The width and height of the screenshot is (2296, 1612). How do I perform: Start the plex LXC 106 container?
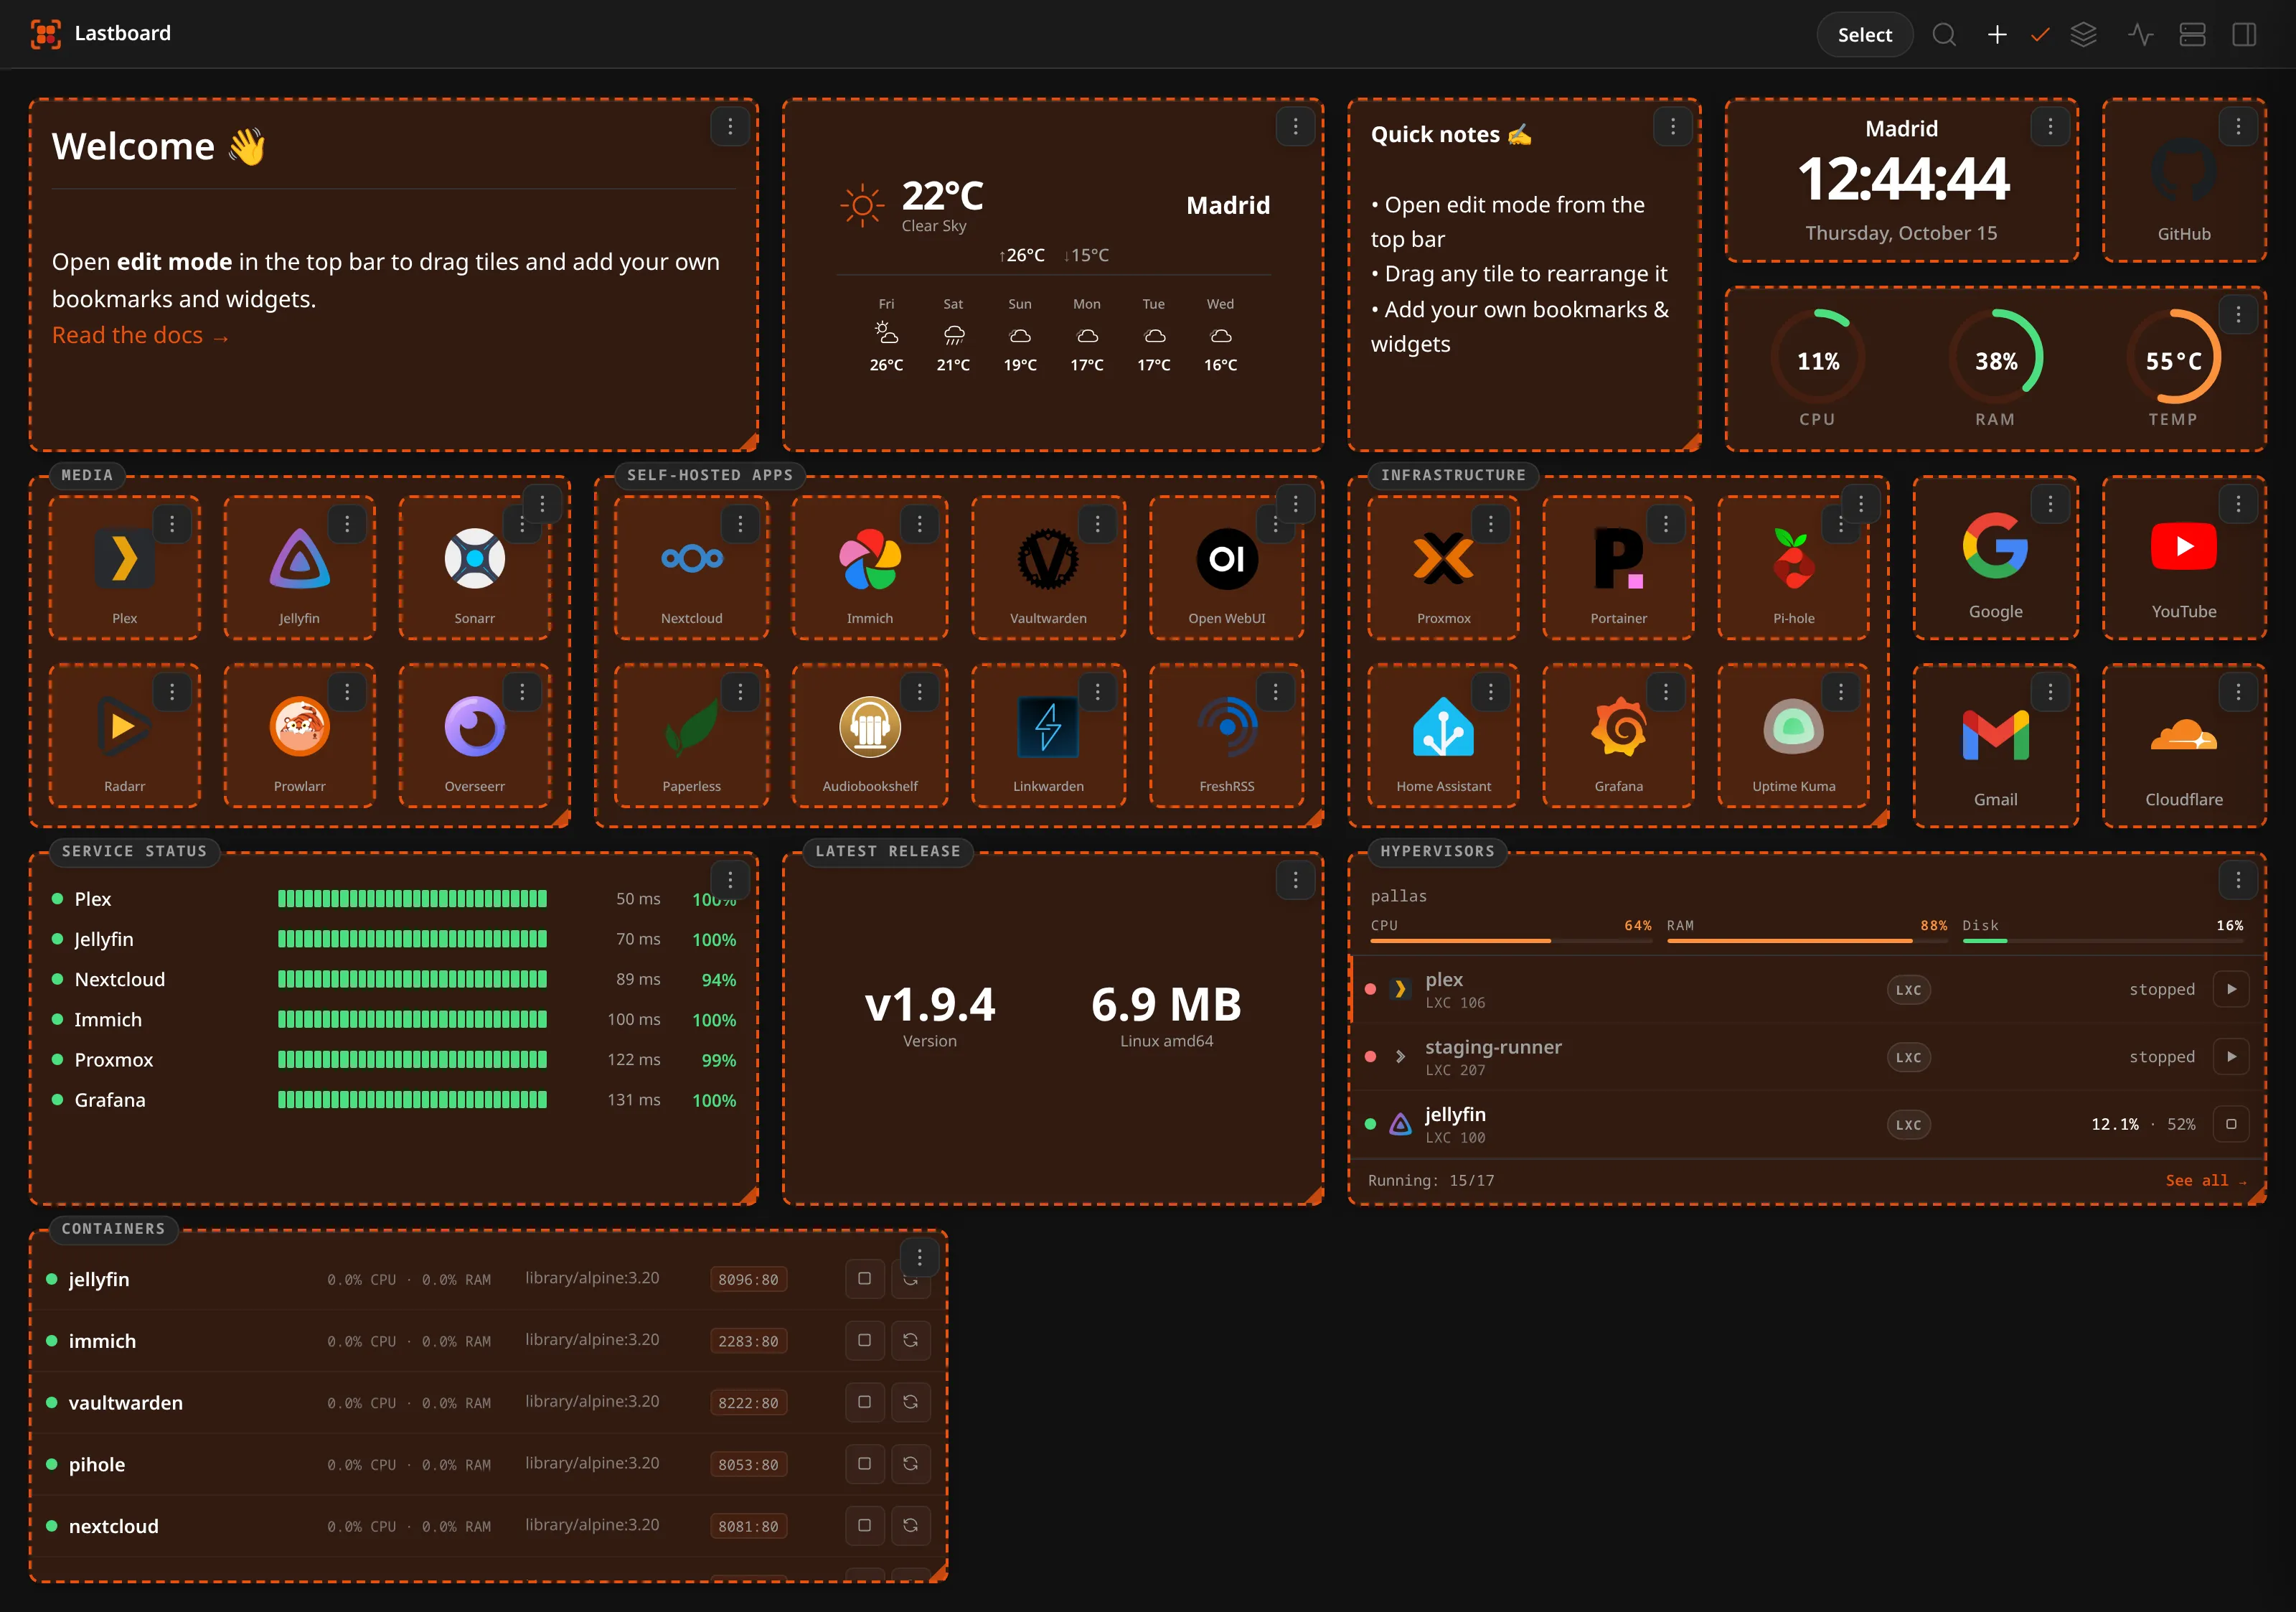[x=2231, y=989]
